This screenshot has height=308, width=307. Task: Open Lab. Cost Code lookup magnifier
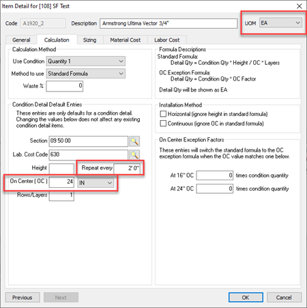(134, 155)
